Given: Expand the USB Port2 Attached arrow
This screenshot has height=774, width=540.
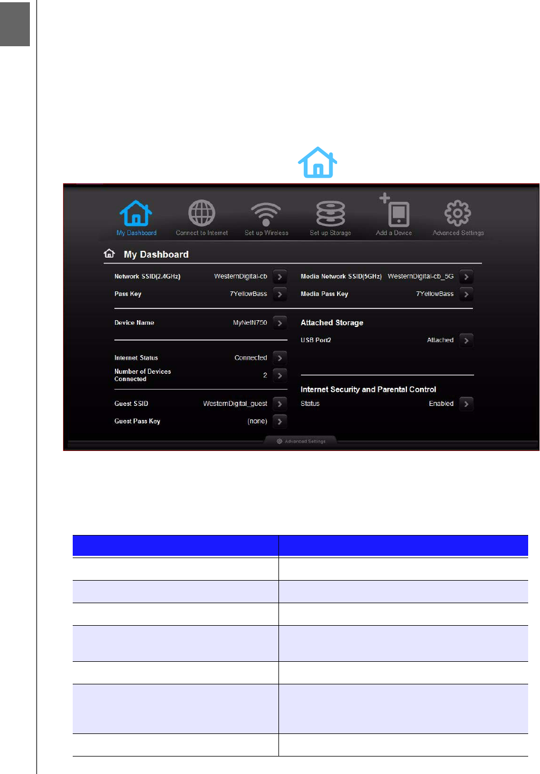Looking at the screenshot, I should pyautogui.click(x=466, y=340).
